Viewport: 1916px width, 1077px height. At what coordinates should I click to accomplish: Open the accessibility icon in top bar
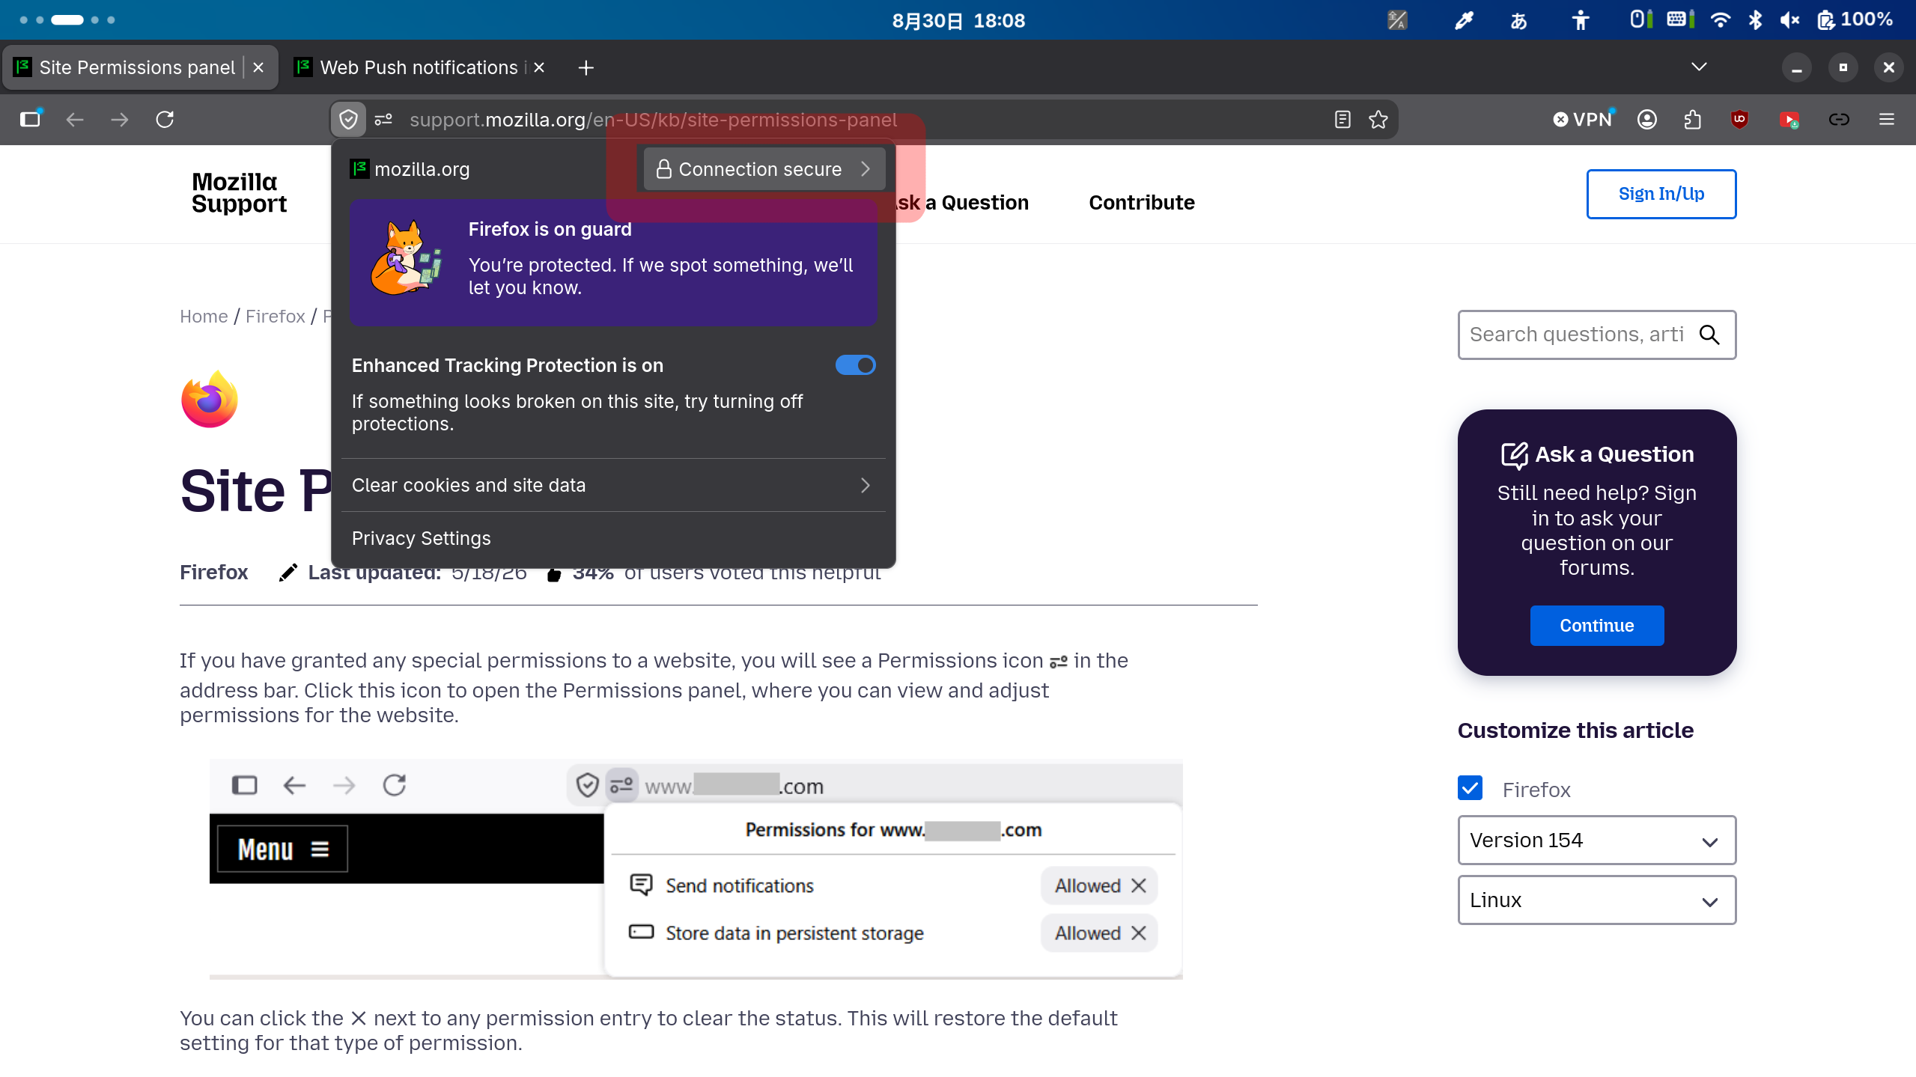point(1581,20)
